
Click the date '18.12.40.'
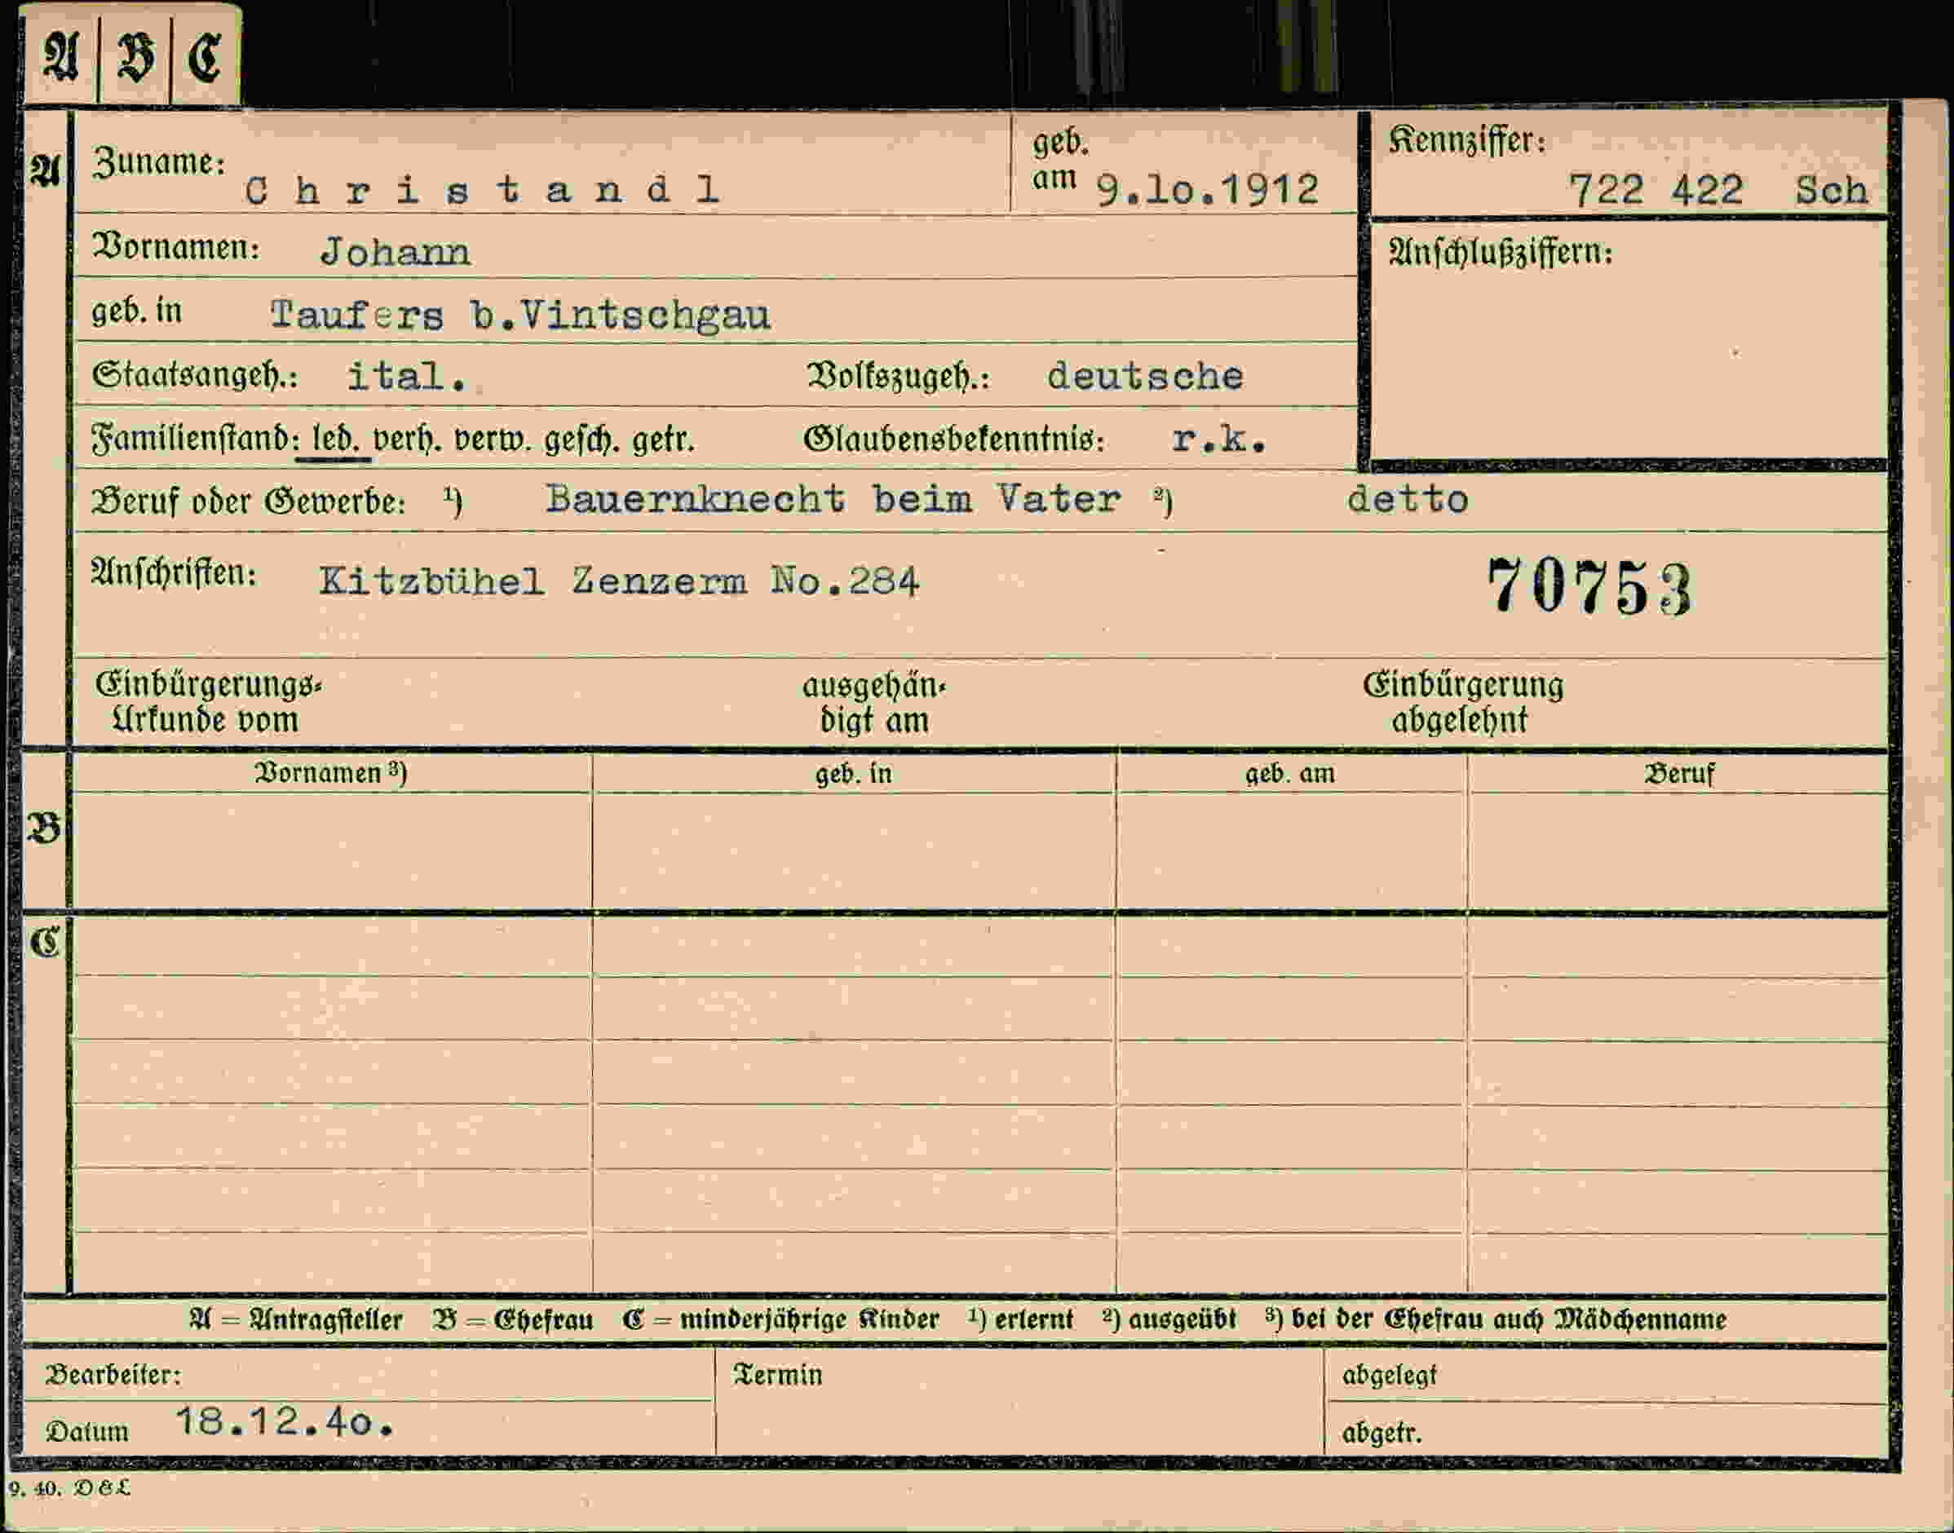pyautogui.click(x=284, y=1422)
